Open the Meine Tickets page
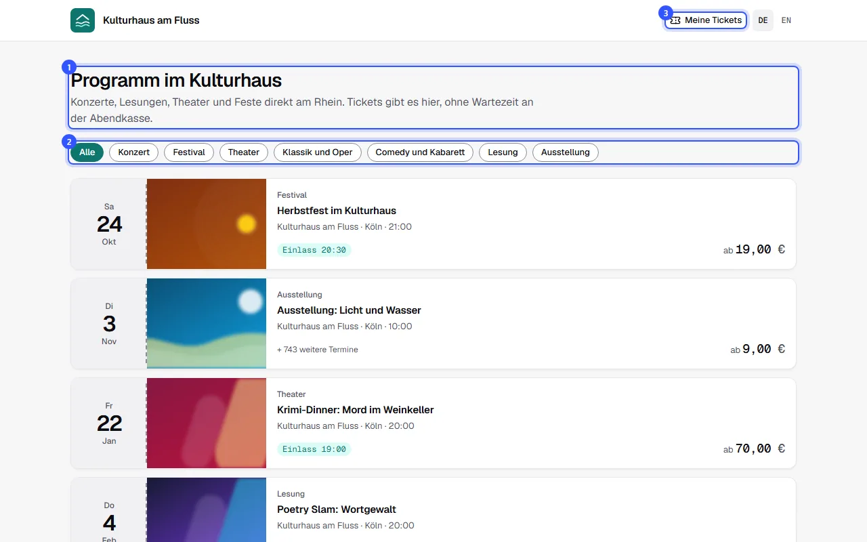The height and width of the screenshot is (542, 867). click(x=706, y=20)
